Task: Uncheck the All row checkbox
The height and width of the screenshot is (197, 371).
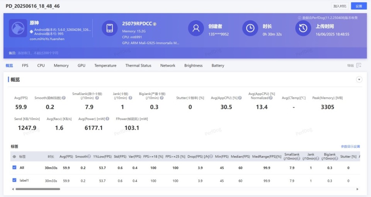Action: 14,167
